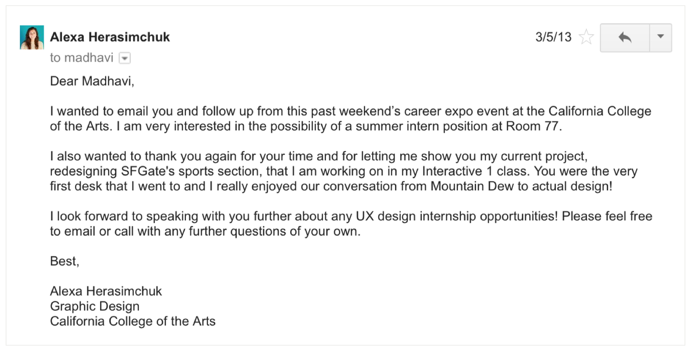Click "Mountain Dew" in the second paragraph
Image resolution: width=690 pixels, height=352 pixels.
[x=472, y=186]
